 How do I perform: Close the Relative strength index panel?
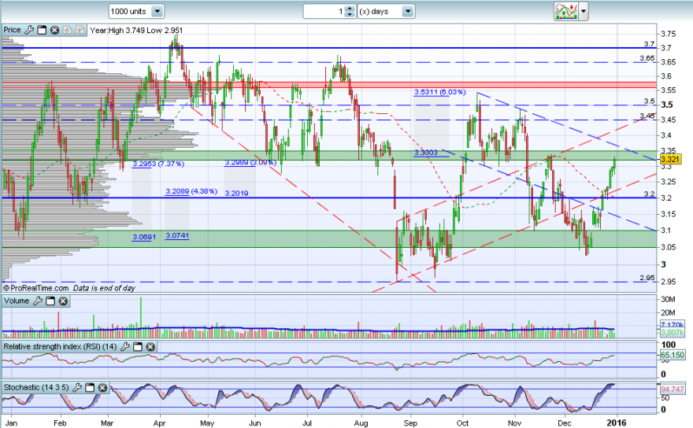[x=150, y=347]
